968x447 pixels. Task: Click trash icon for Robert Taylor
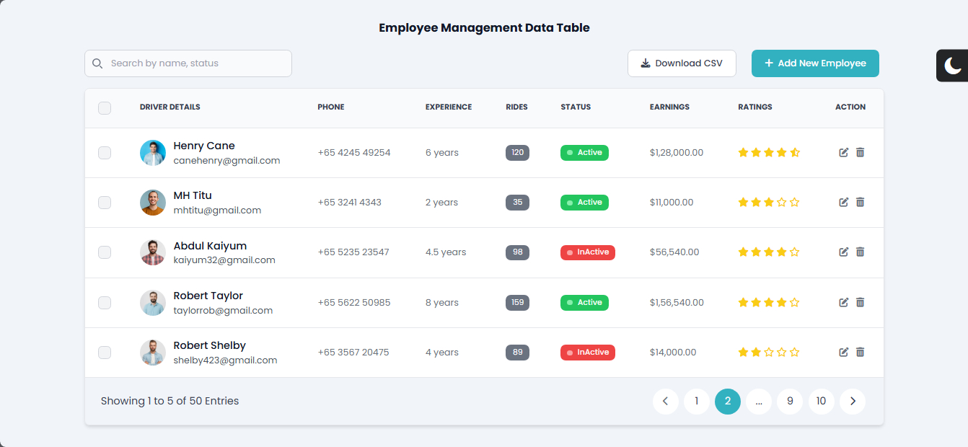click(860, 303)
